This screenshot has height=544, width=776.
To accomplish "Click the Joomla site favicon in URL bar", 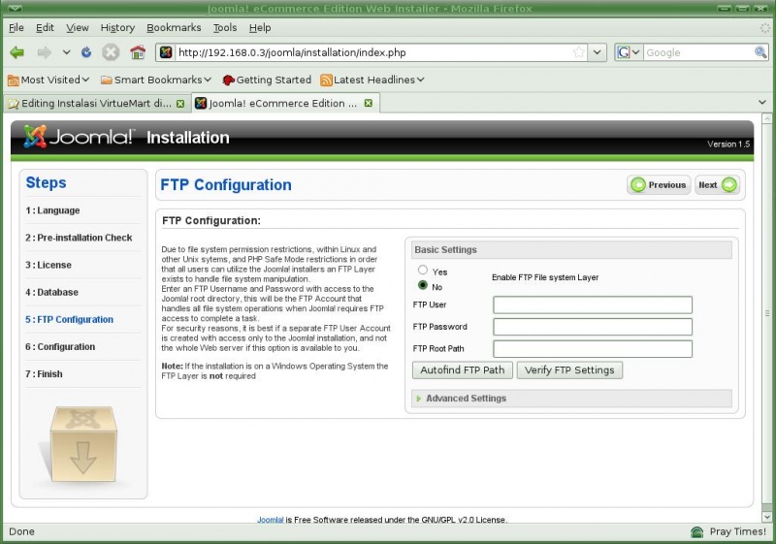I will [166, 52].
